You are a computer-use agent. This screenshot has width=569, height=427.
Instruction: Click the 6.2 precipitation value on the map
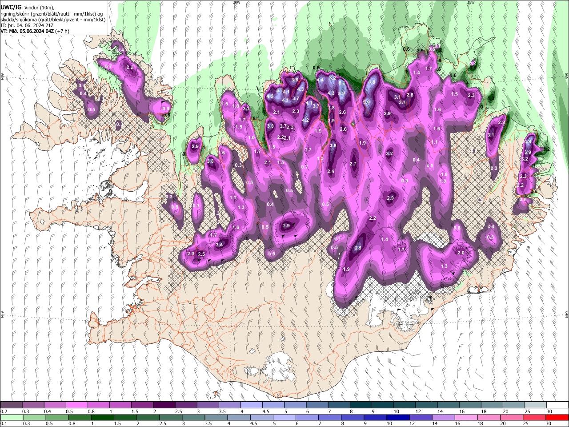342,82
